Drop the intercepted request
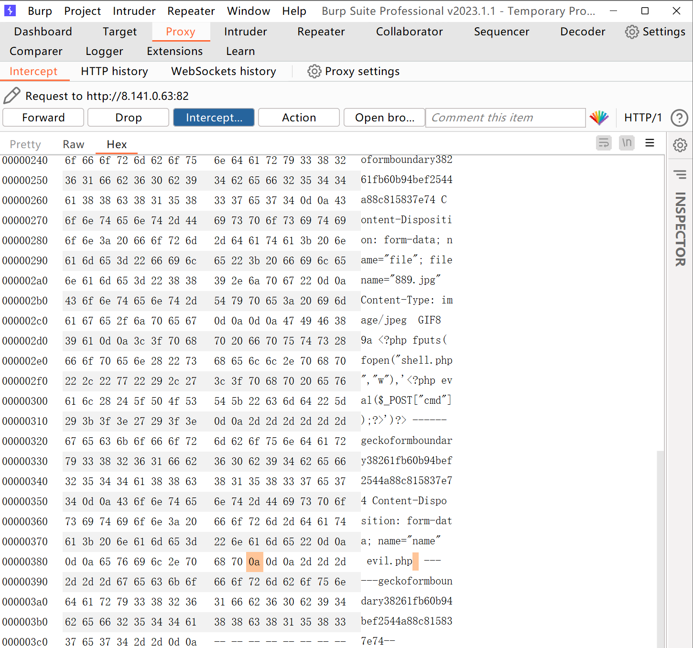693x648 pixels. tap(128, 118)
